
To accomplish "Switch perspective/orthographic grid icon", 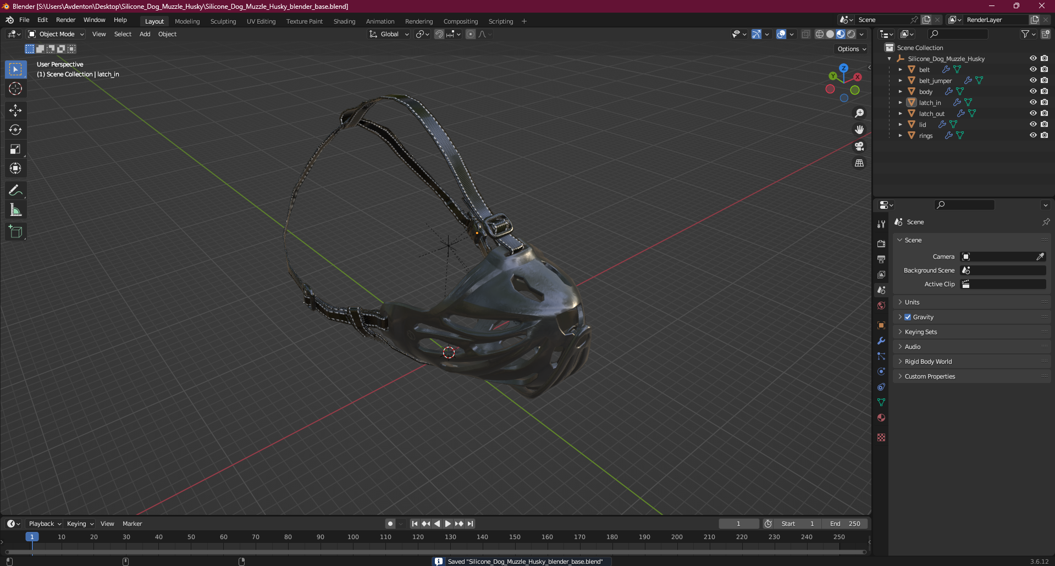I will [859, 163].
